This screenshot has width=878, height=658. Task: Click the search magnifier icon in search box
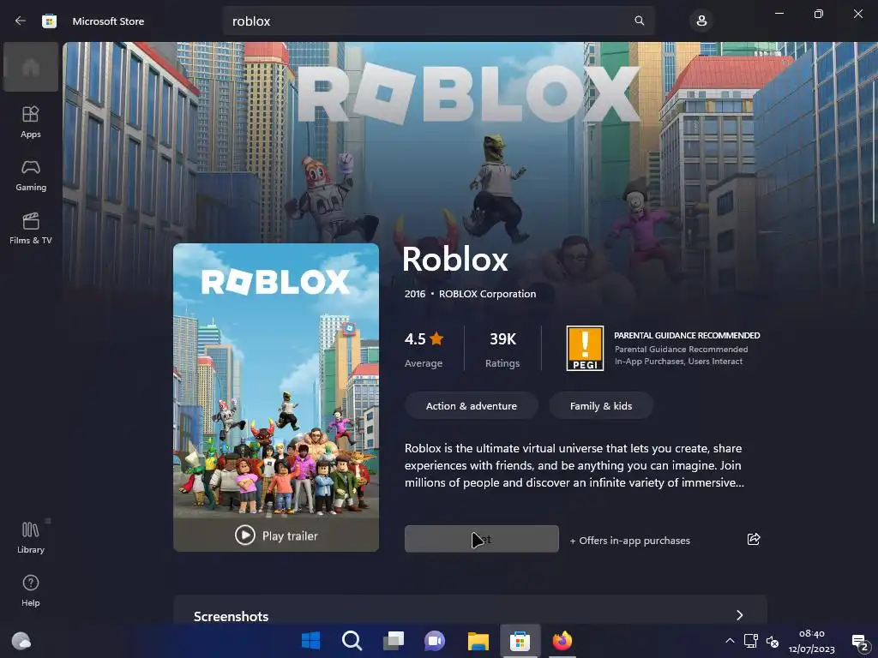pyautogui.click(x=639, y=21)
